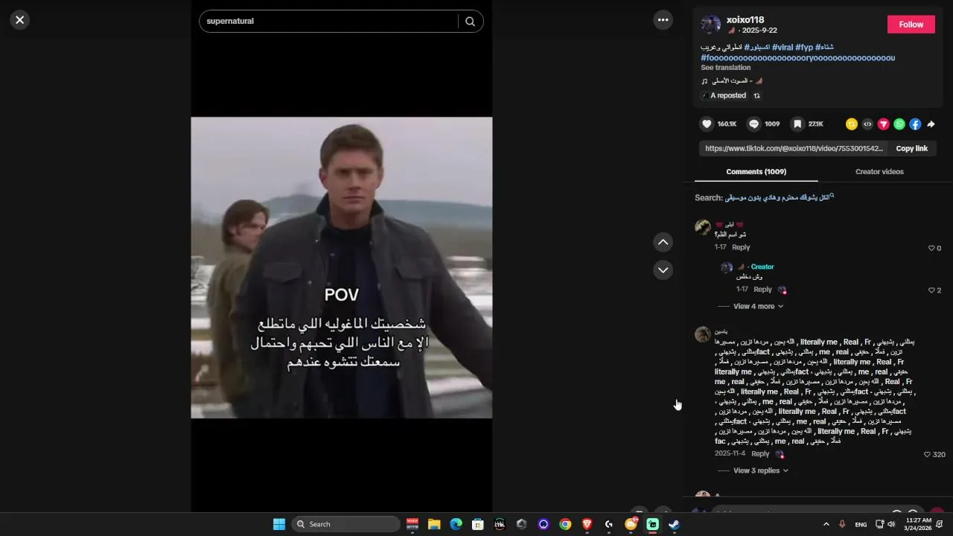The width and height of the screenshot is (953, 536).
Task: Like the comment showing 0 likes
Action: [931, 248]
